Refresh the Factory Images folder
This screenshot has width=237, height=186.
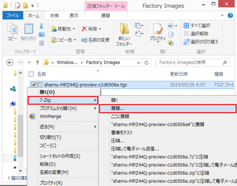click(x=146, y=62)
